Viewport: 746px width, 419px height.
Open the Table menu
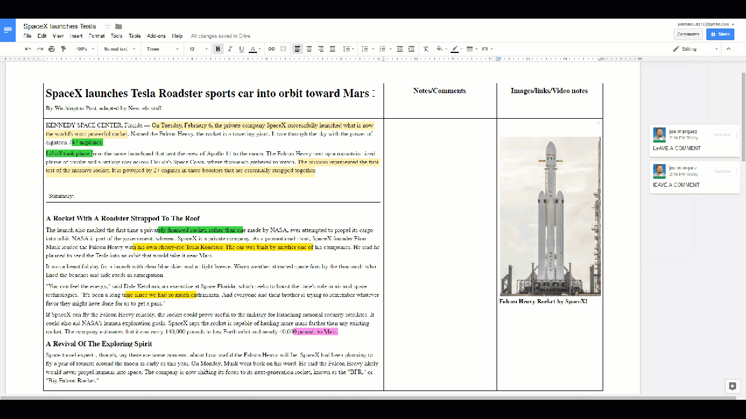coord(135,36)
